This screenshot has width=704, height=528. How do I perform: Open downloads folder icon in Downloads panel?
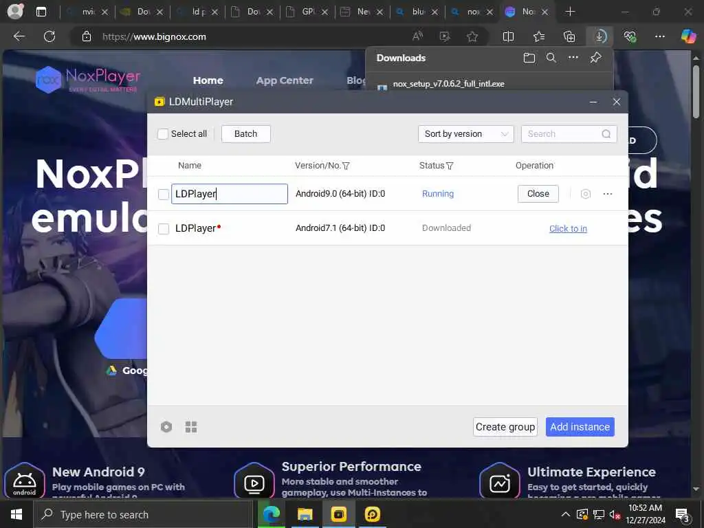529,58
